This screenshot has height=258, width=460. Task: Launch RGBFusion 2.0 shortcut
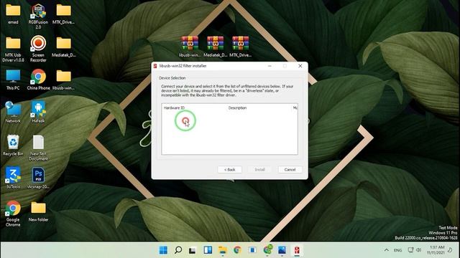(x=38, y=16)
